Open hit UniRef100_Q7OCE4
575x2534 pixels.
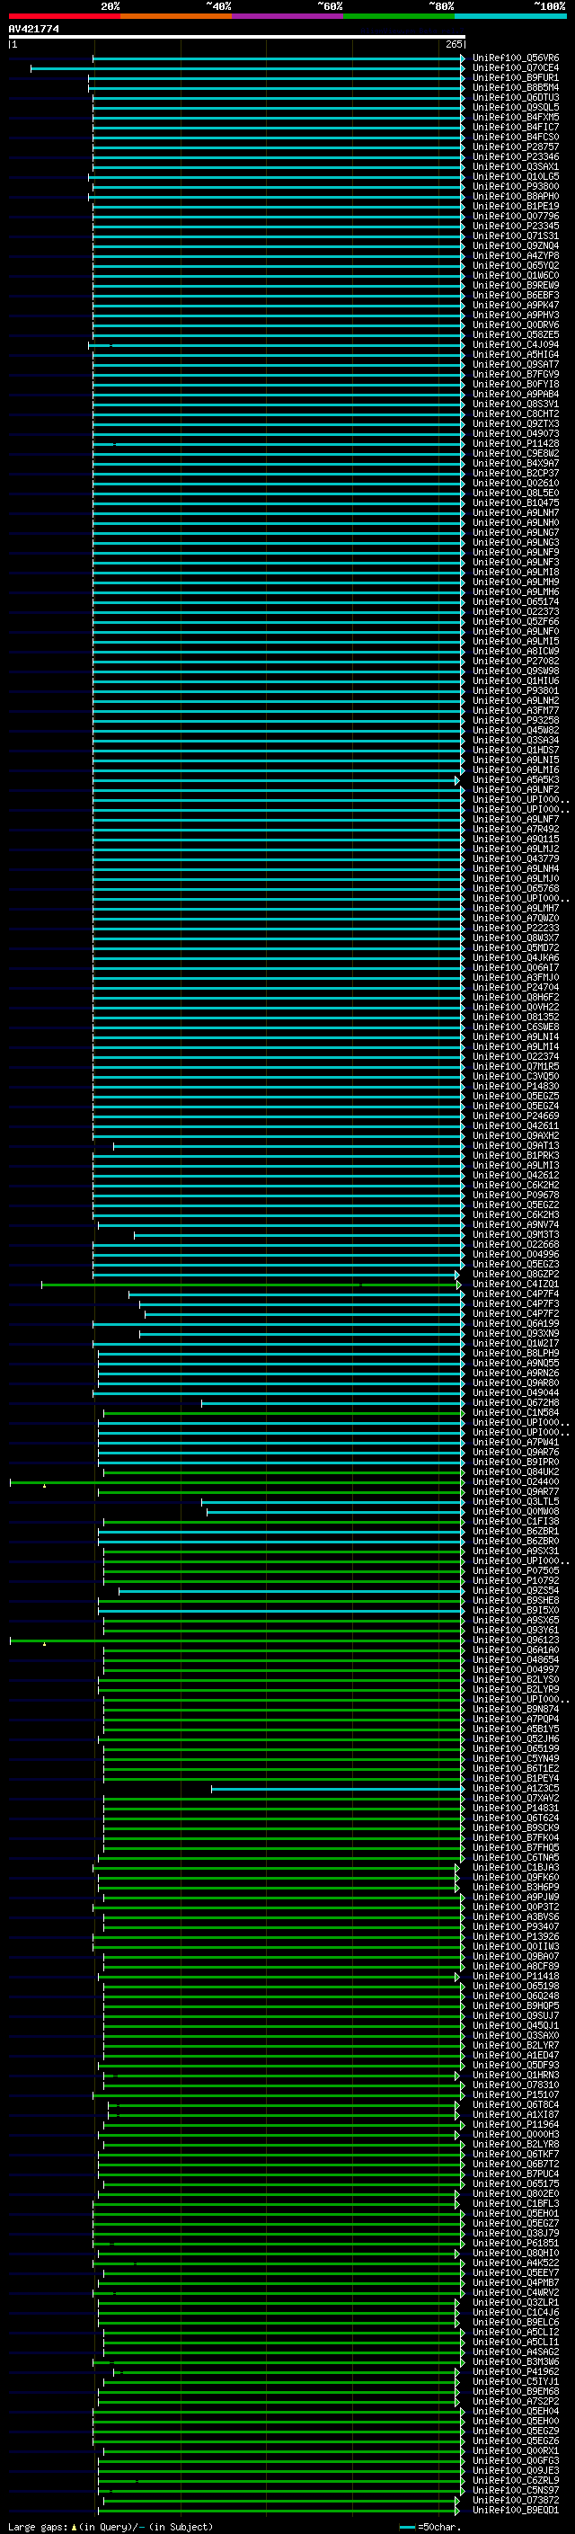(515, 68)
